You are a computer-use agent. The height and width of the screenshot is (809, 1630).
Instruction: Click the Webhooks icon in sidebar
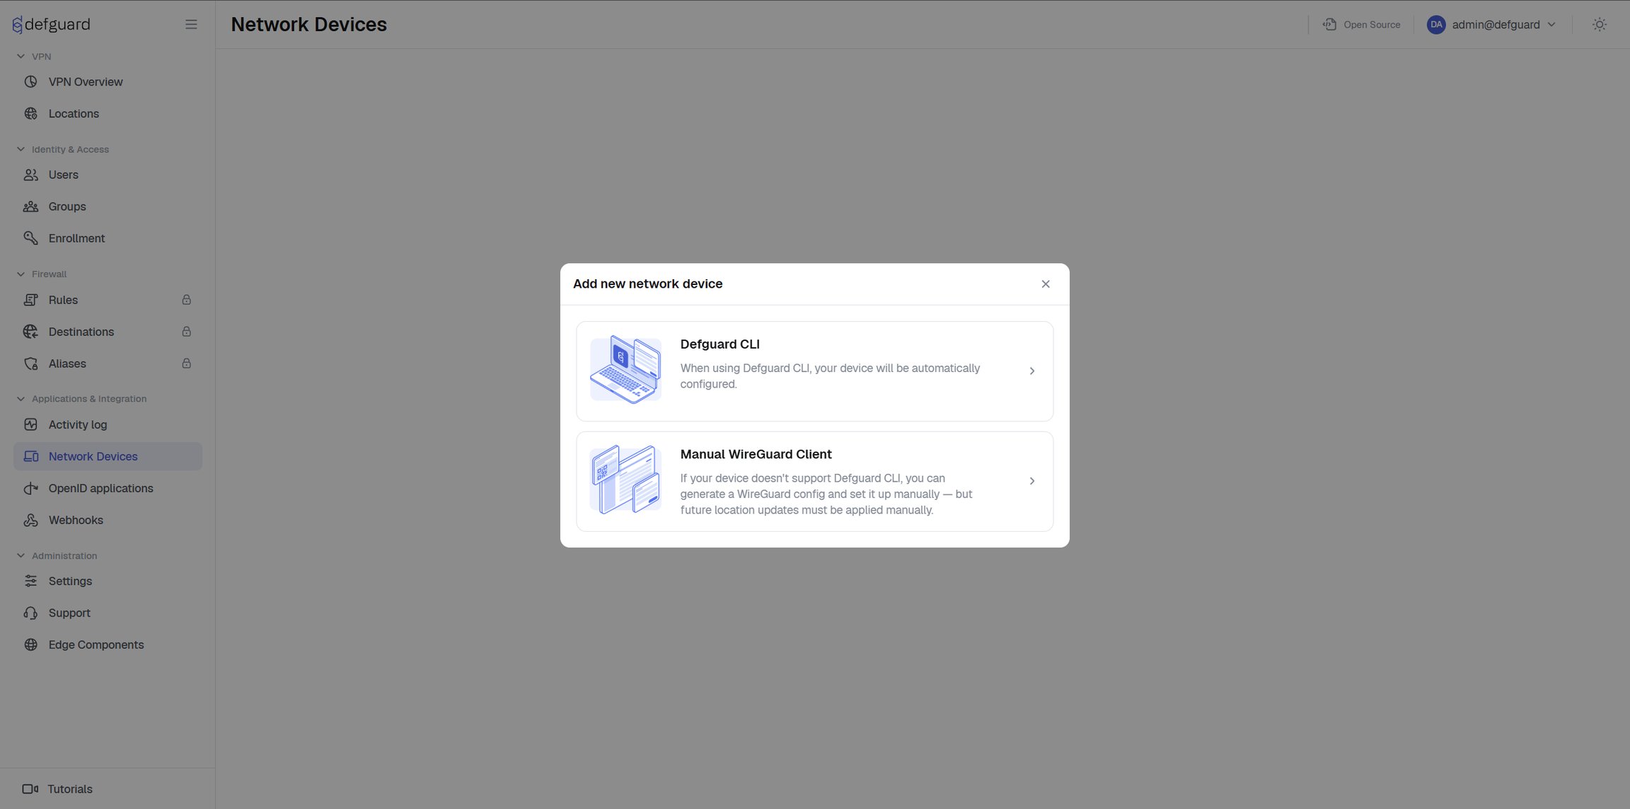tap(30, 520)
